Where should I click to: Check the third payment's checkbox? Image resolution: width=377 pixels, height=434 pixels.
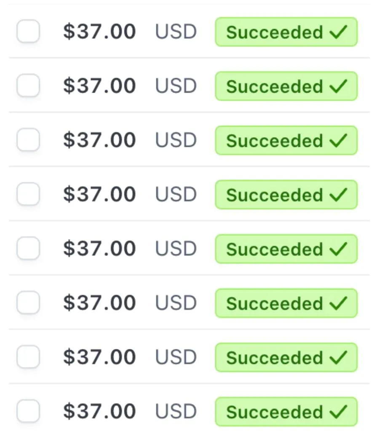point(28,140)
